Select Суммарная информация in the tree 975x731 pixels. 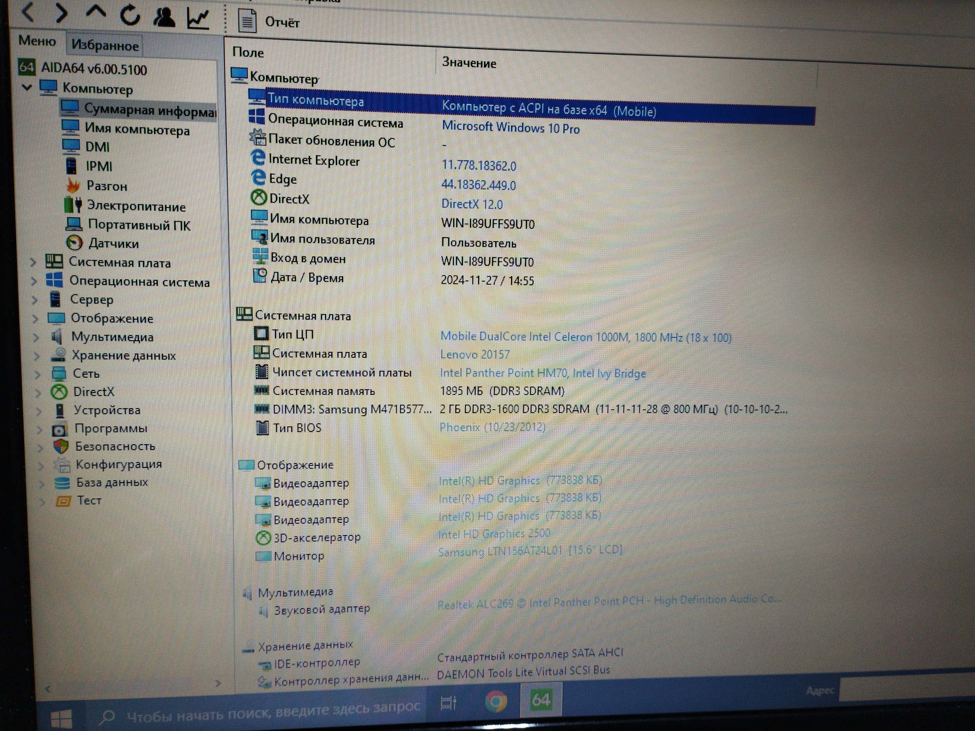[x=139, y=109]
